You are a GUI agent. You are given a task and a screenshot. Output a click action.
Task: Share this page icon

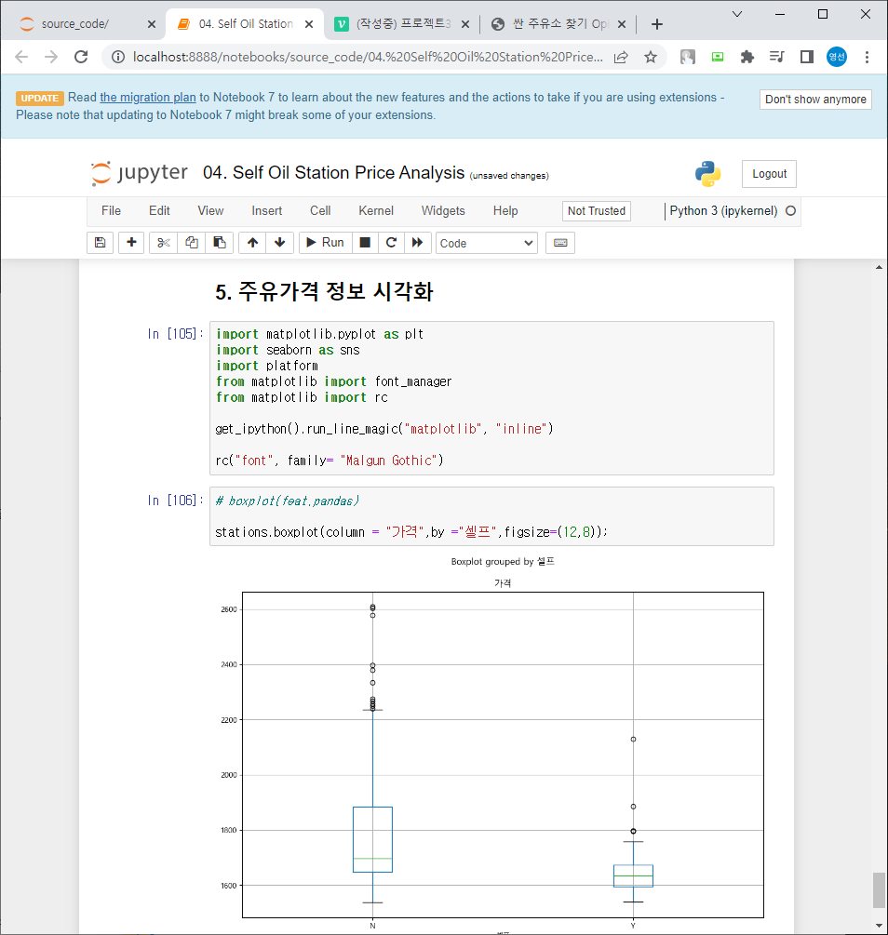(621, 58)
